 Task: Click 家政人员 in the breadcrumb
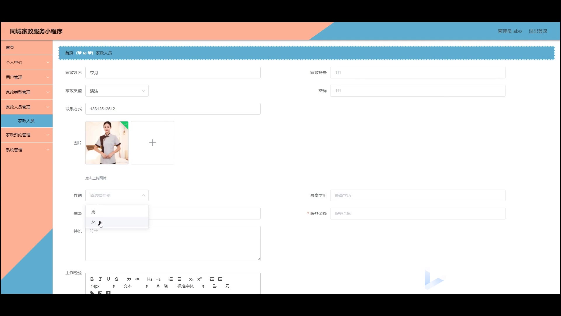[104, 53]
